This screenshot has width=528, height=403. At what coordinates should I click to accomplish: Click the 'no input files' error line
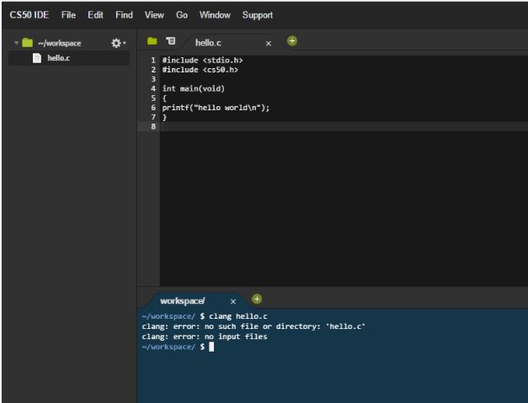tap(205, 337)
